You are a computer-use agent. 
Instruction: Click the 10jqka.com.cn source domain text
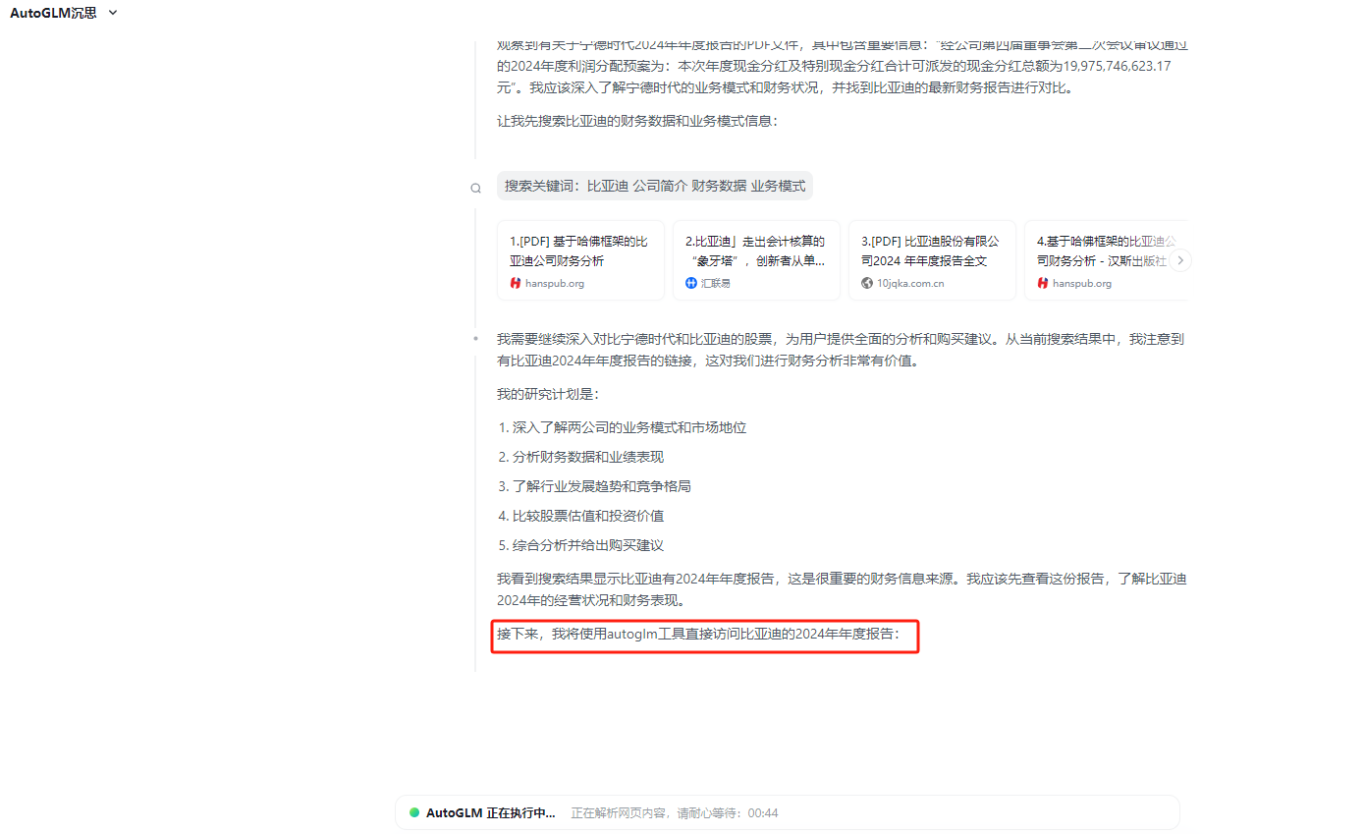910,283
